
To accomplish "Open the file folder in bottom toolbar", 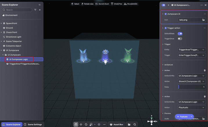I will tap(130, 124).
